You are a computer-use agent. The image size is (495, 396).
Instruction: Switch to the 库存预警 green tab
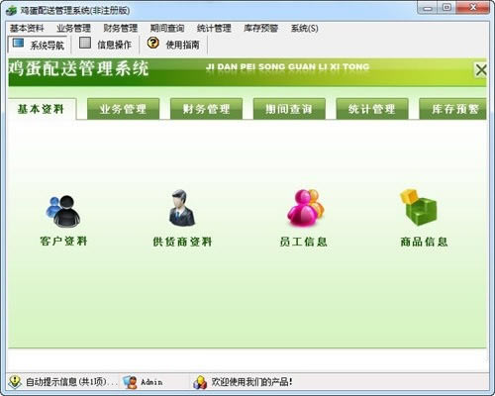click(x=452, y=109)
